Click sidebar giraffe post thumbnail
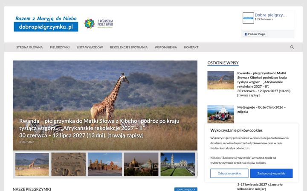 [221, 80]
